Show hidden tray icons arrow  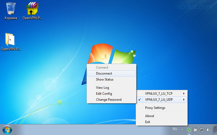click(182, 130)
